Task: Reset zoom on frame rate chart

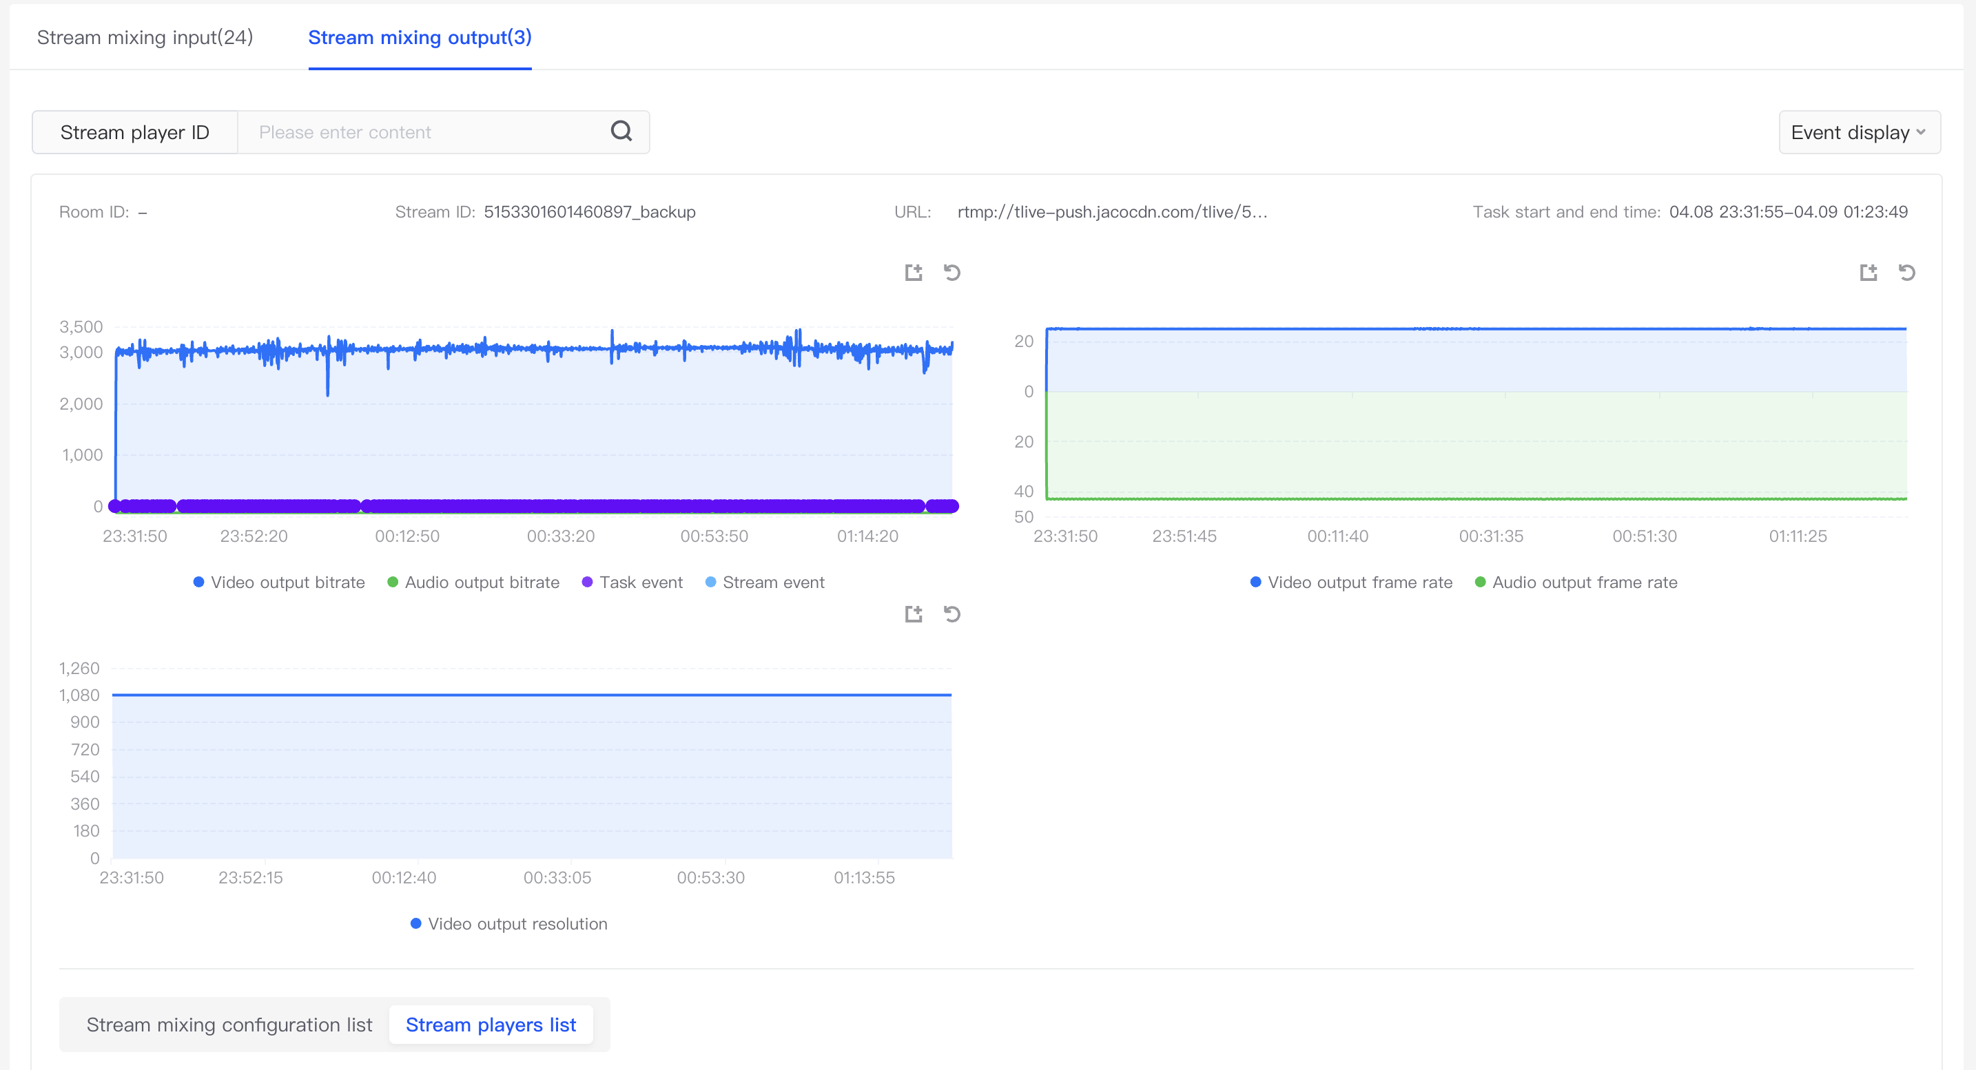Action: click(1907, 273)
